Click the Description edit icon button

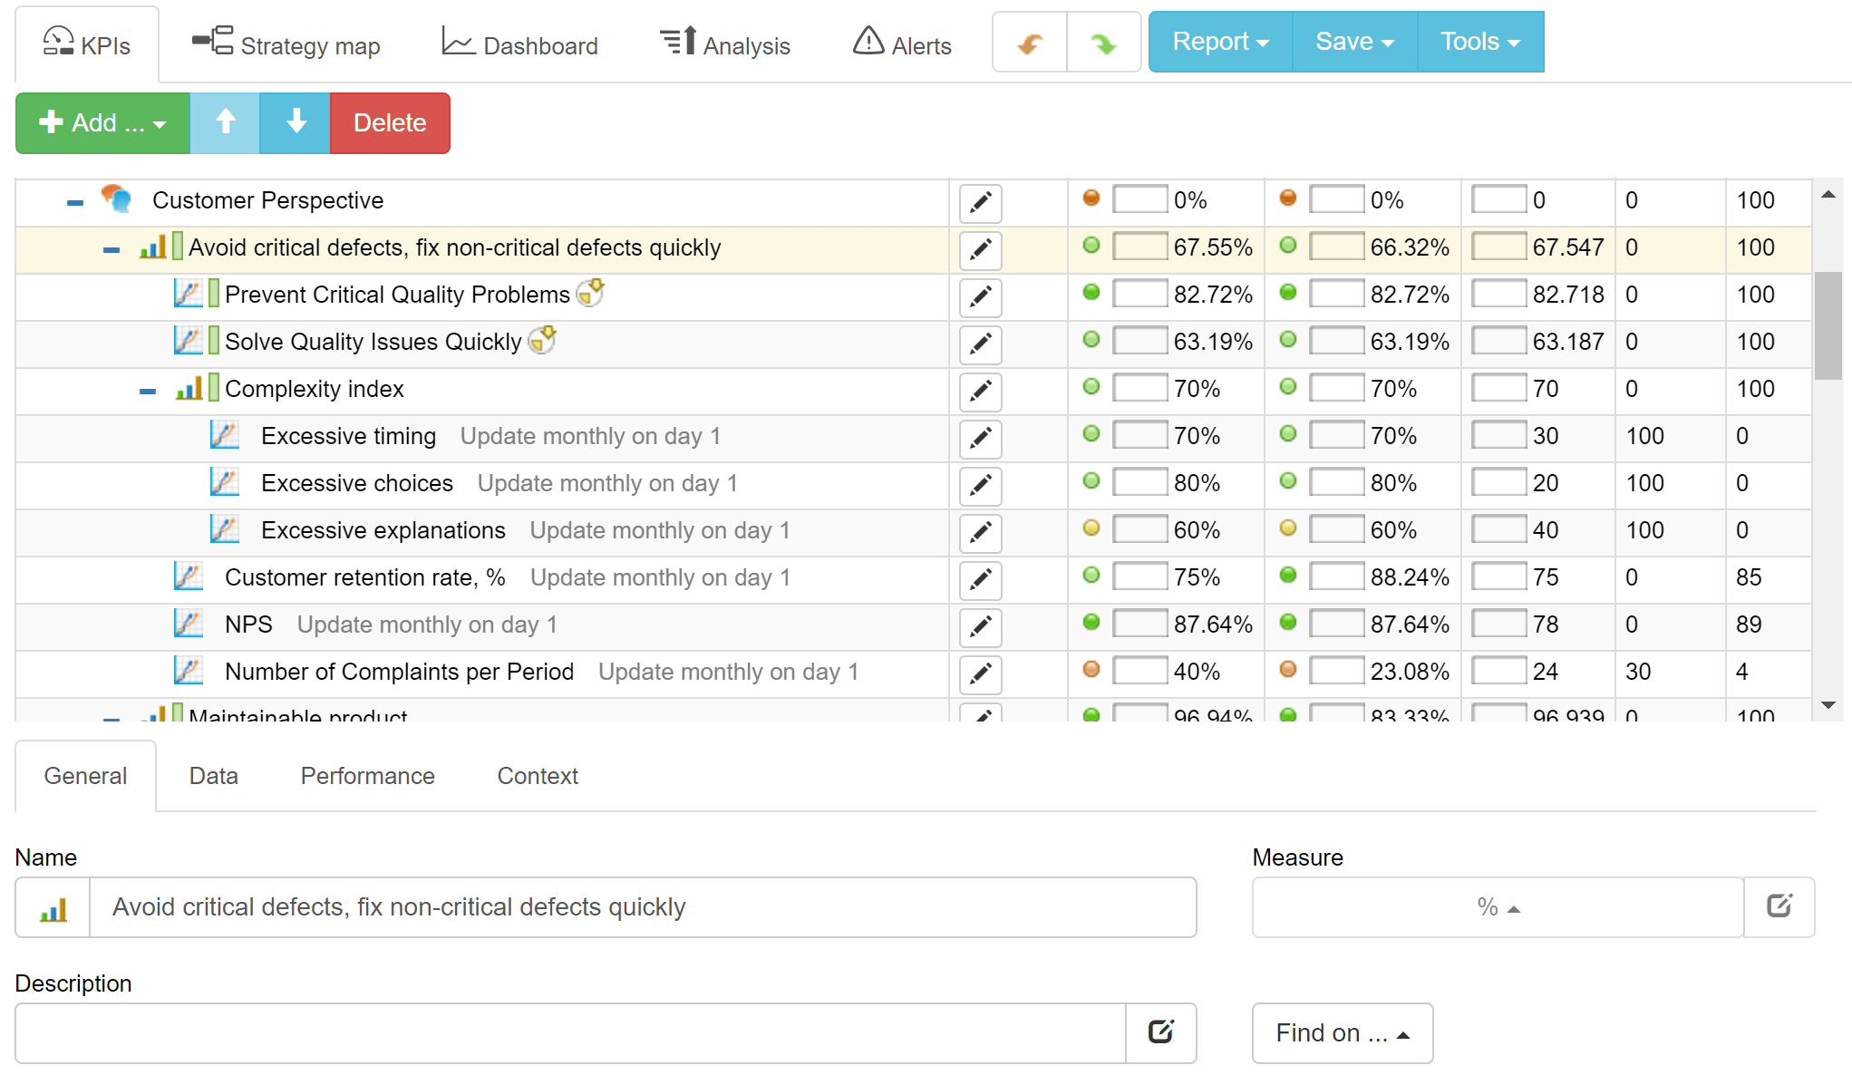(x=1160, y=1032)
